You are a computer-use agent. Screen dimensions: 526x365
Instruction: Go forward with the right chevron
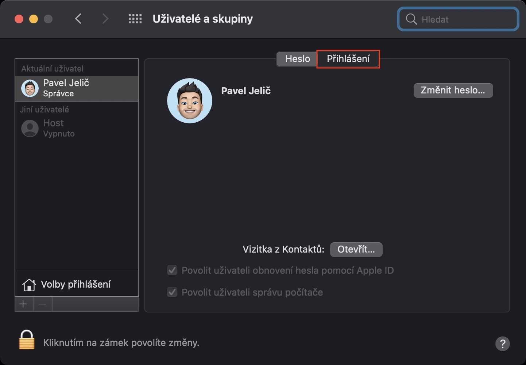(x=105, y=19)
